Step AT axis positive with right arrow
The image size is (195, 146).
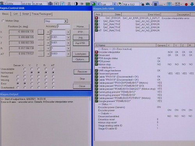(68, 54)
